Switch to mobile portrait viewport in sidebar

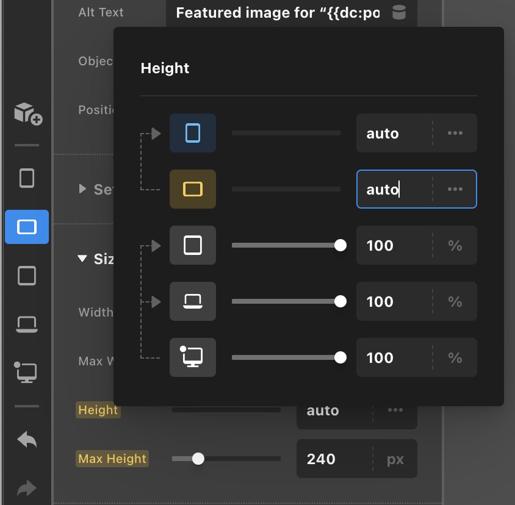27,178
